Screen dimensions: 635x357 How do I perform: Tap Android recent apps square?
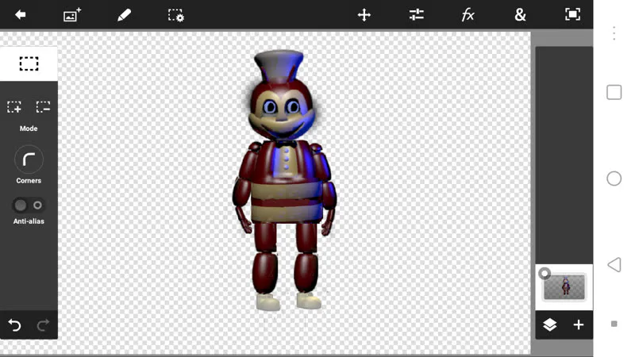click(x=614, y=92)
